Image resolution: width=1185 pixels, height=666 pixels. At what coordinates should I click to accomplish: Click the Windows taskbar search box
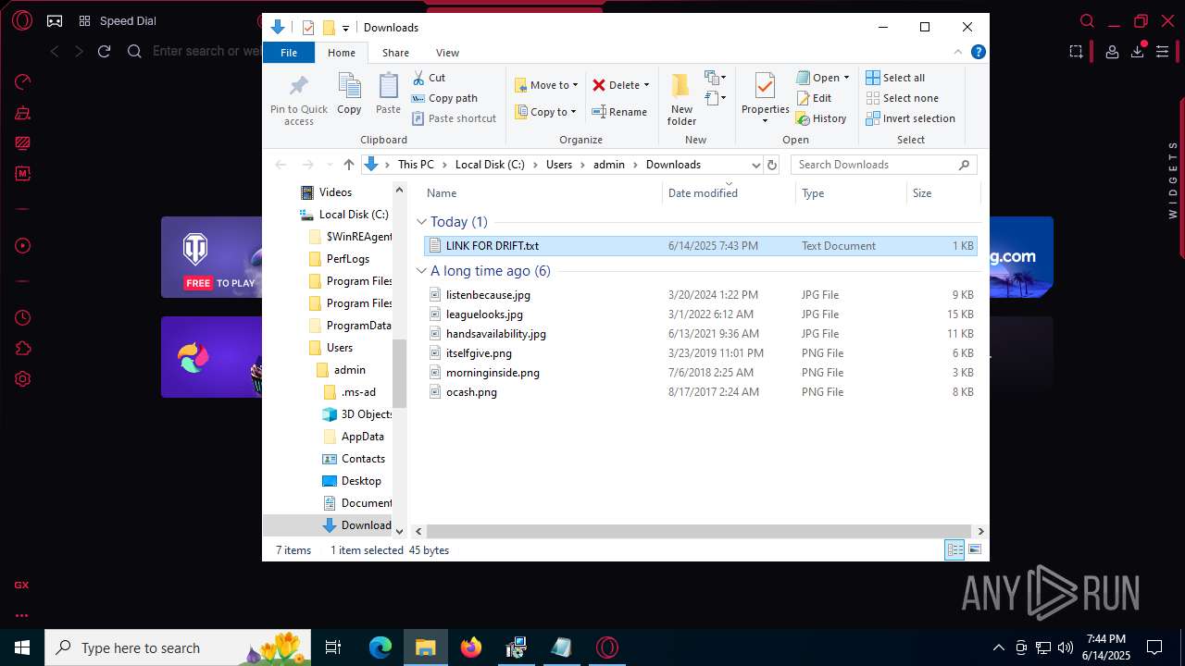coord(179,647)
